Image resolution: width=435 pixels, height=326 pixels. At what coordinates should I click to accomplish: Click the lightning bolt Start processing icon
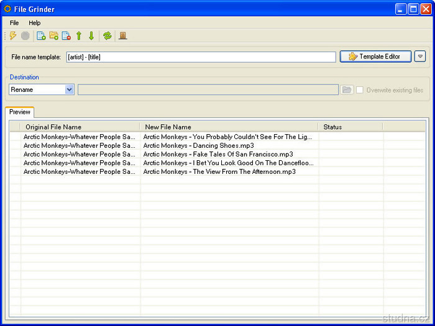[13, 36]
